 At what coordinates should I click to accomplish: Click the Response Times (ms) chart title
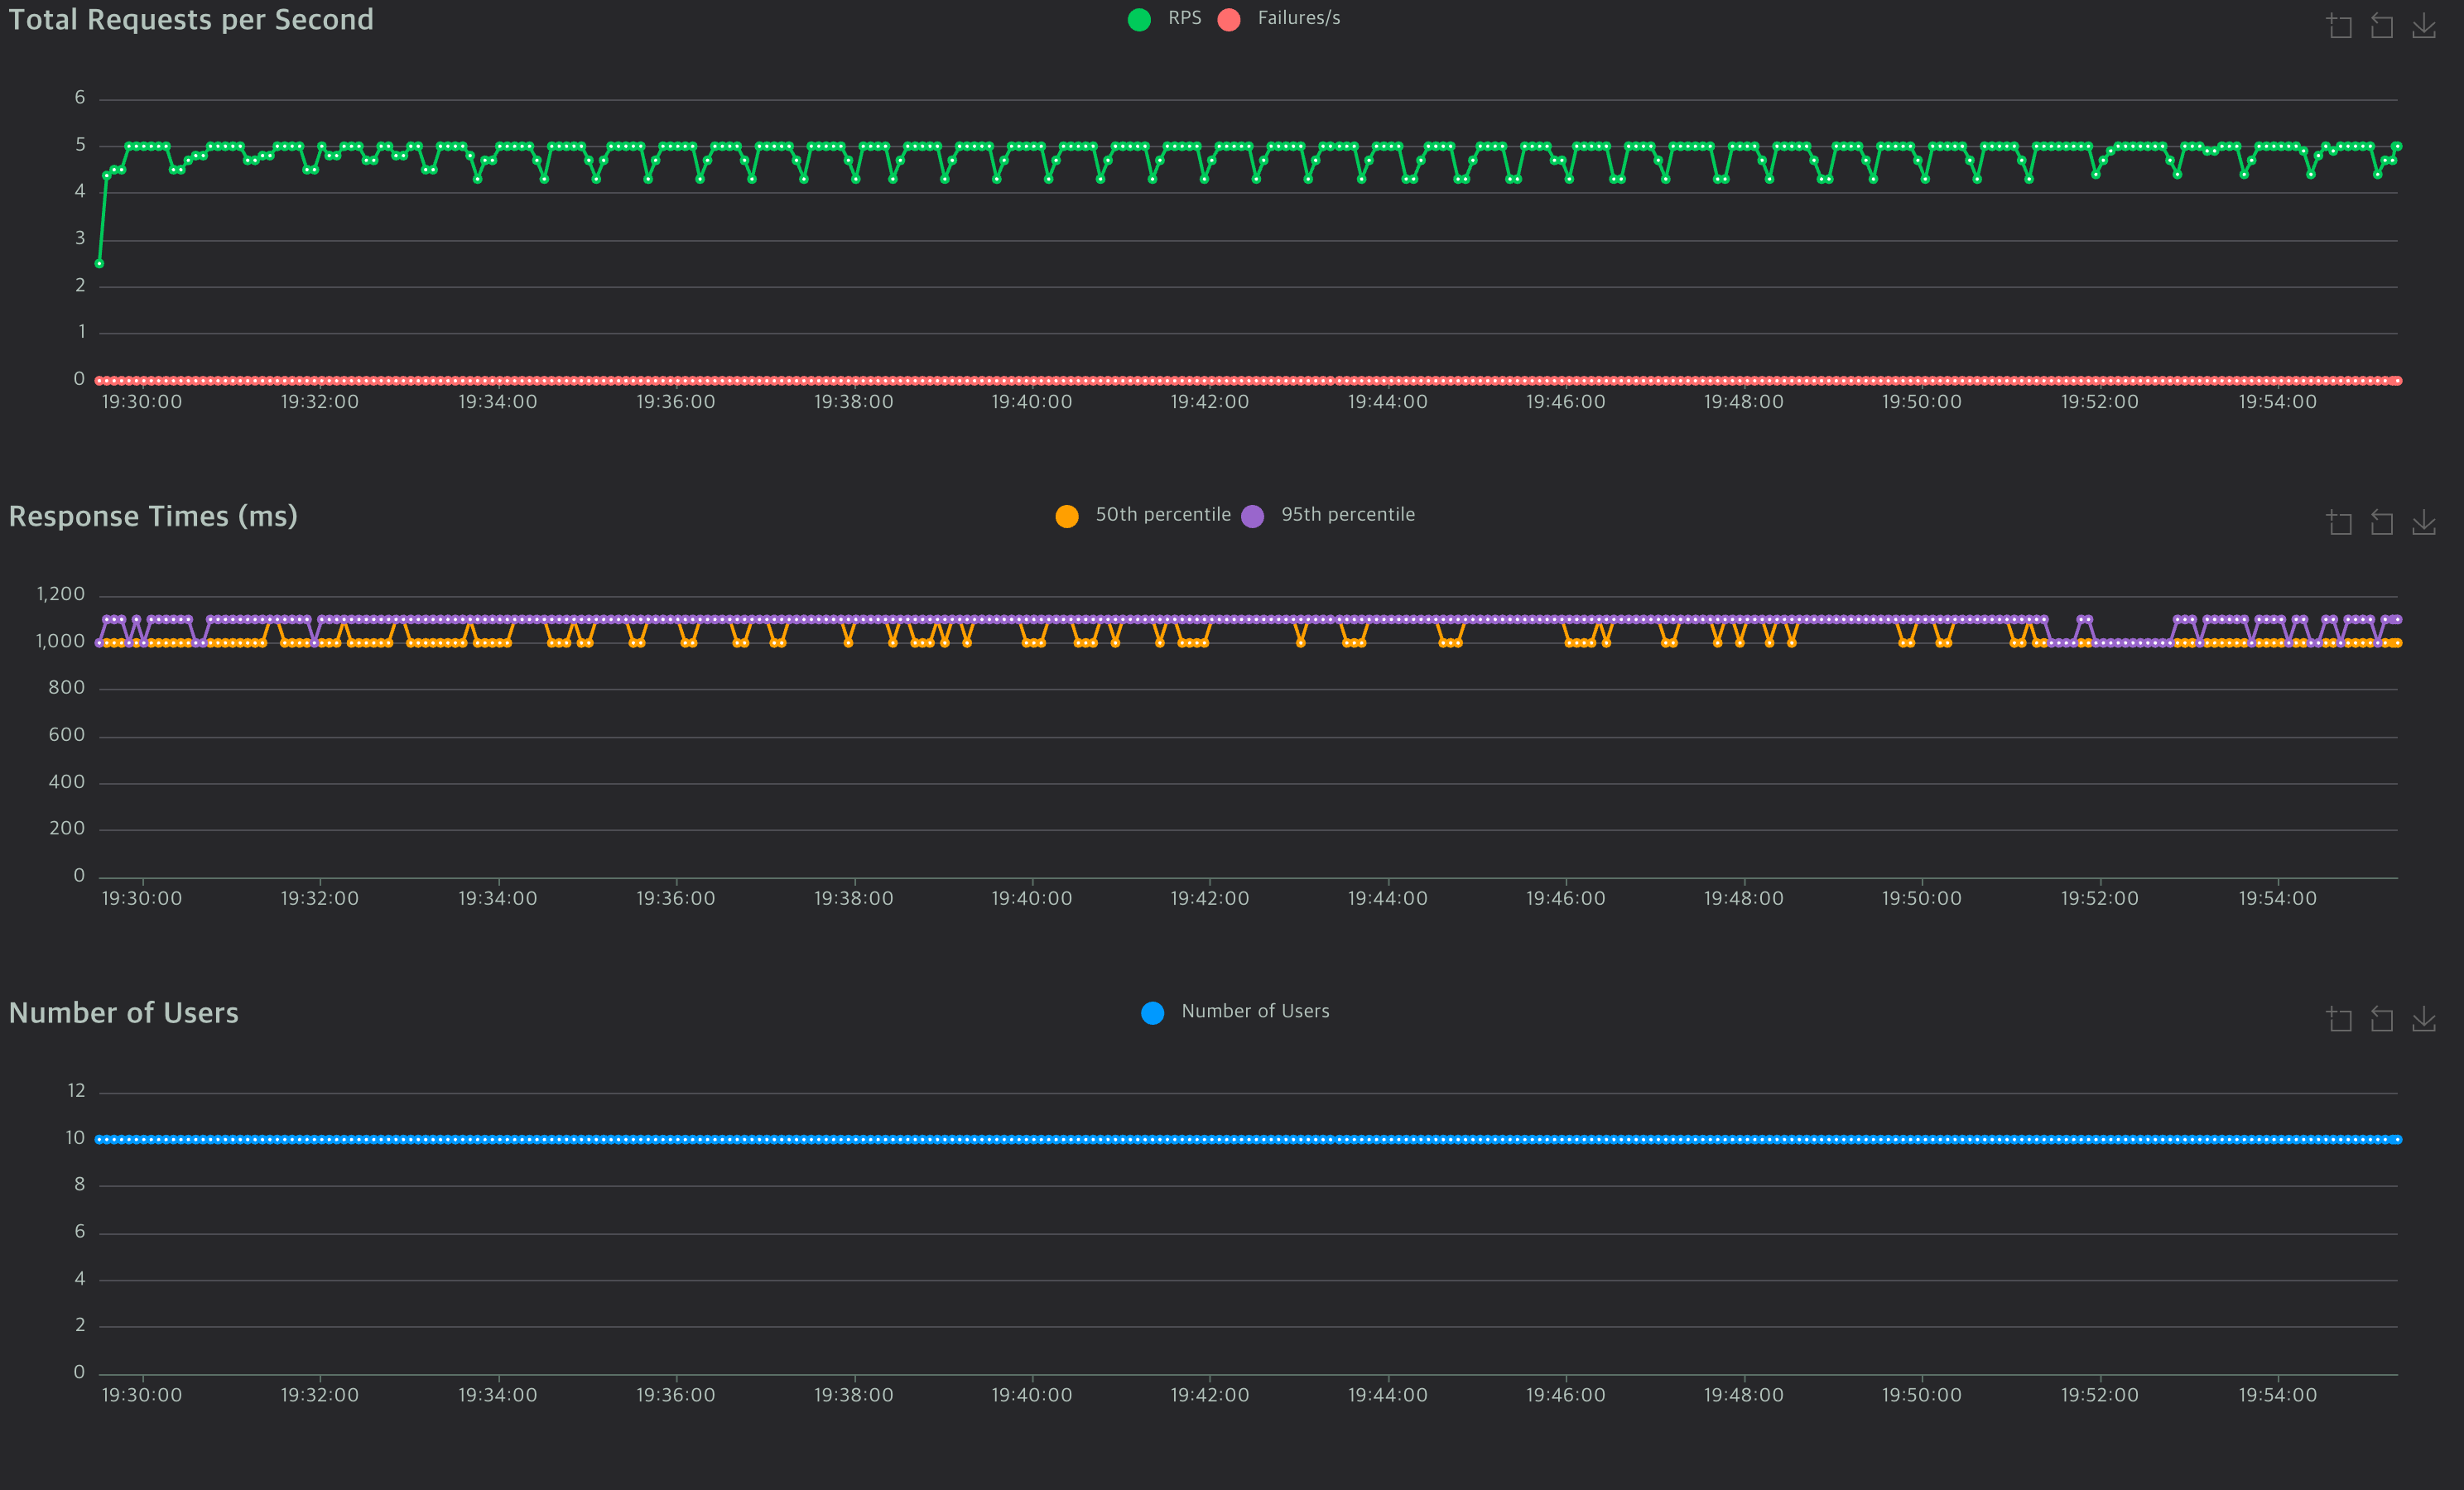[x=153, y=516]
